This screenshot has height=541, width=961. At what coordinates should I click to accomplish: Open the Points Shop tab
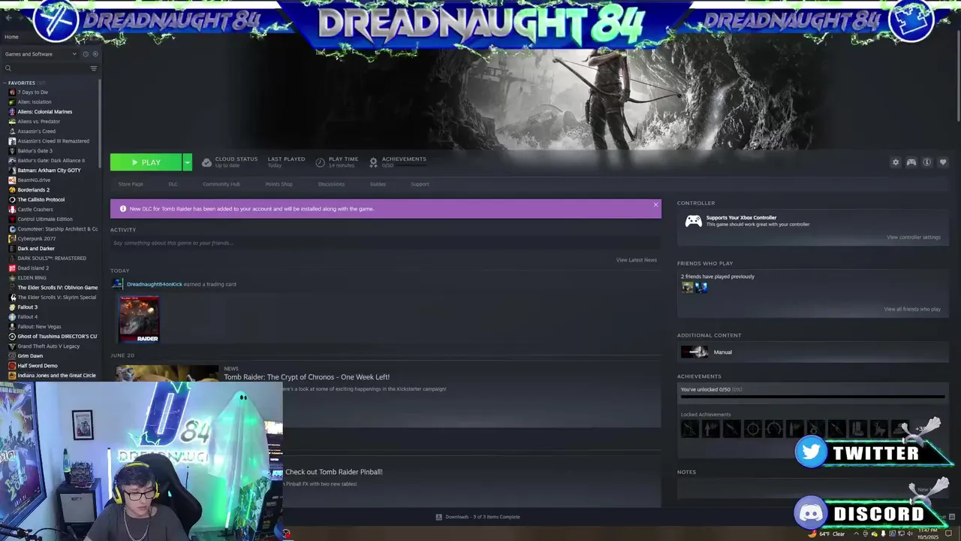(279, 184)
